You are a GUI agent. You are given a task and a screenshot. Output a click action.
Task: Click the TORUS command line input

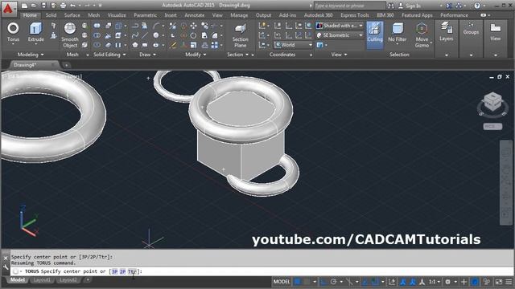pyautogui.click(x=263, y=271)
